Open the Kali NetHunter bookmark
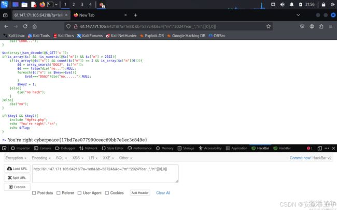Viewport: 337px width, 210px height. [121, 36]
